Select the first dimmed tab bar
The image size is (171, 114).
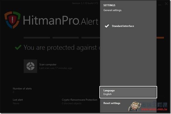tap(37, 38)
